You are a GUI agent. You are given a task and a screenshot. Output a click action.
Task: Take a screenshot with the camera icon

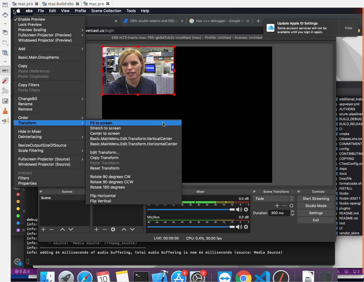point(6,101)
